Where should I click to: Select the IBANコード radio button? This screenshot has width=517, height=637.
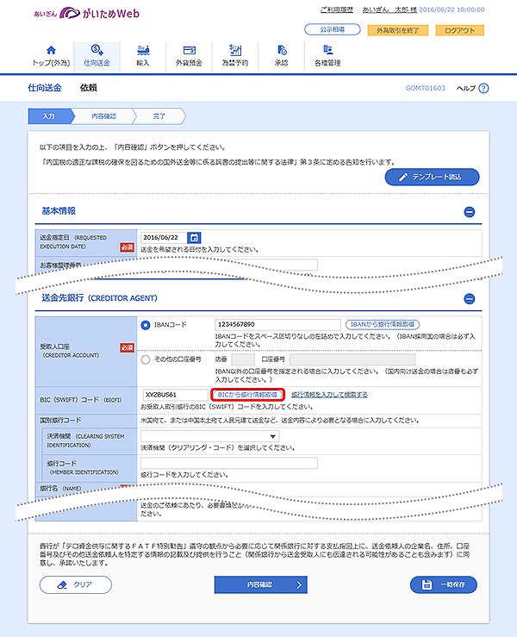pos(145,324)
